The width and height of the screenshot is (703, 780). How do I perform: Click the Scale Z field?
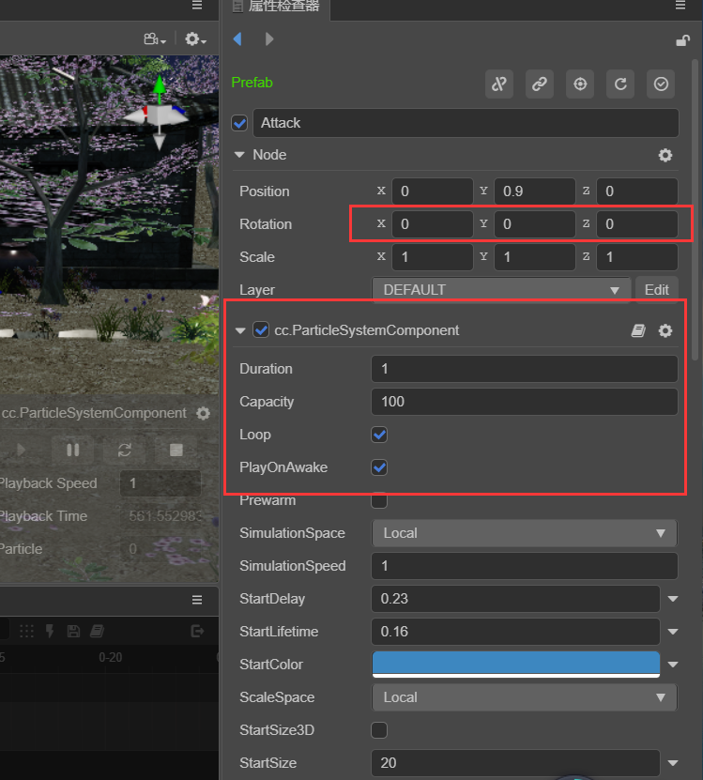coord(637,257)
